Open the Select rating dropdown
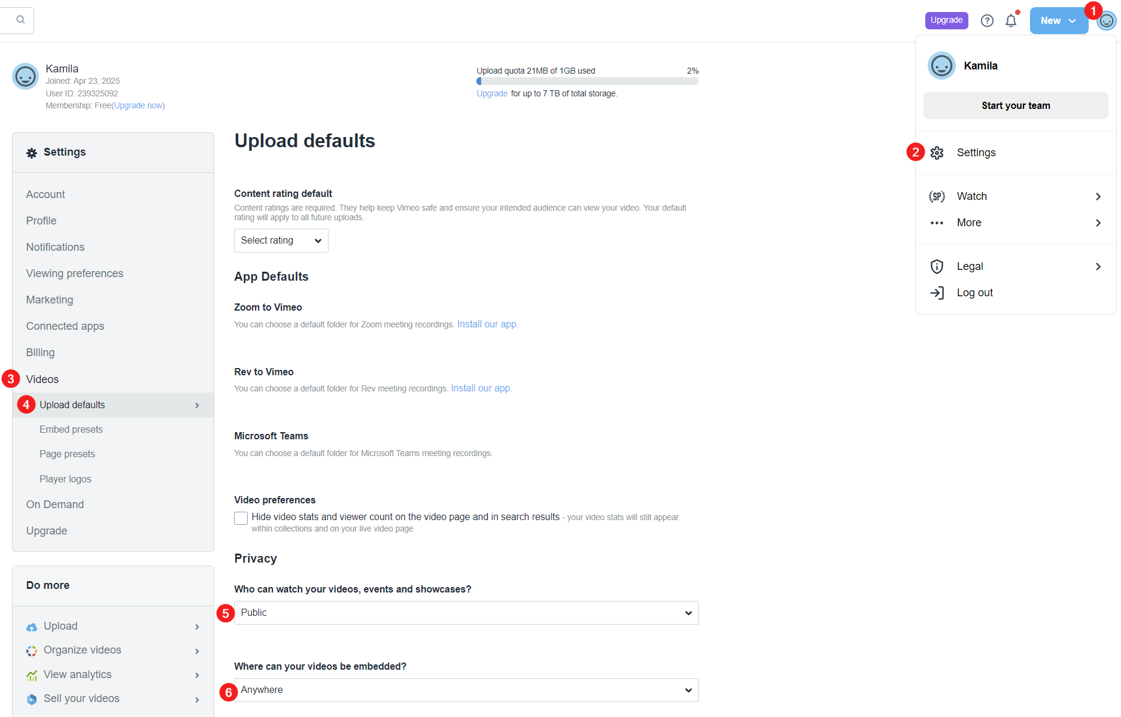This screenshot has width=1121, height=717. [x=281, y=241]
